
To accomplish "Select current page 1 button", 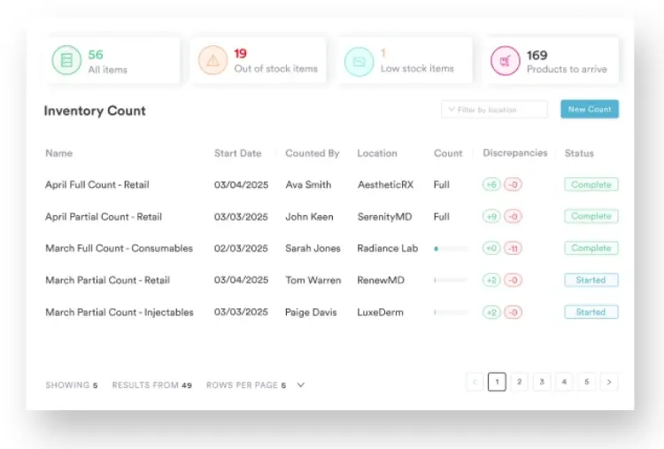I will [497, 382].
